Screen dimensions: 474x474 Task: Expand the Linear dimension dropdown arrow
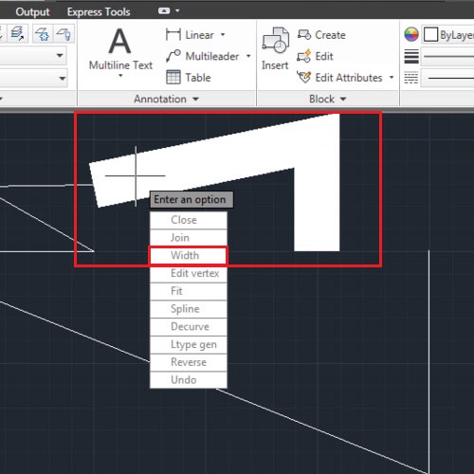(223, 34)
